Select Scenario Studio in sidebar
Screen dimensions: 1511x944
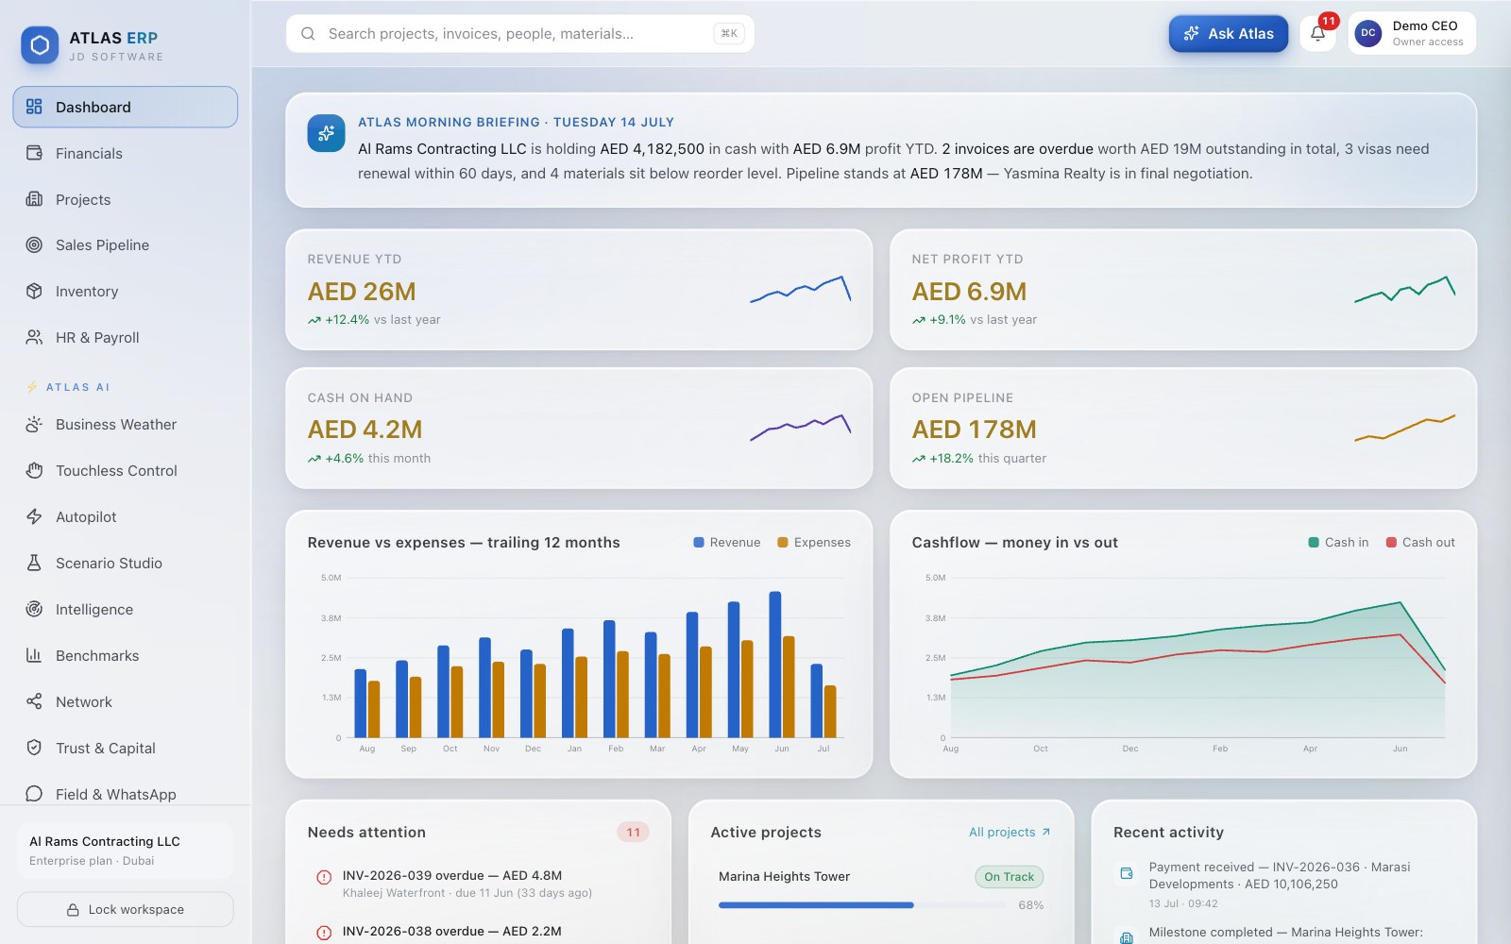click(126, 563)
